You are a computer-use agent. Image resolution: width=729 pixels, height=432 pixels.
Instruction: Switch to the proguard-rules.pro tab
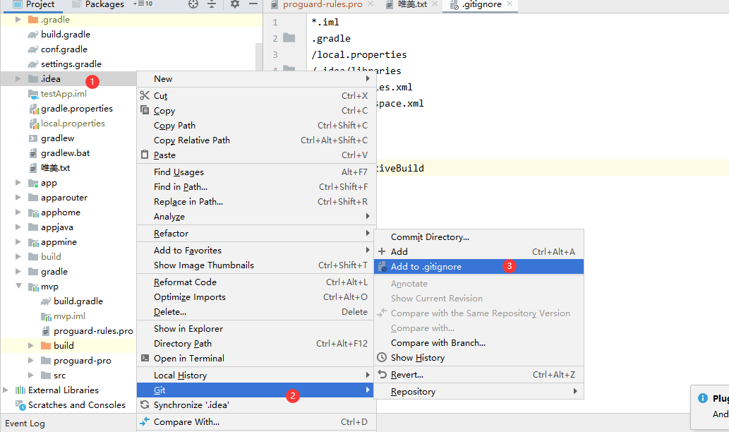[322, 5]
